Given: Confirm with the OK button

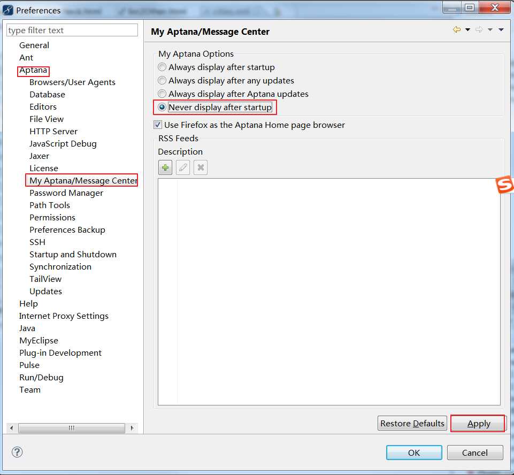Looking at the screenshot, I should pos(413,453).
